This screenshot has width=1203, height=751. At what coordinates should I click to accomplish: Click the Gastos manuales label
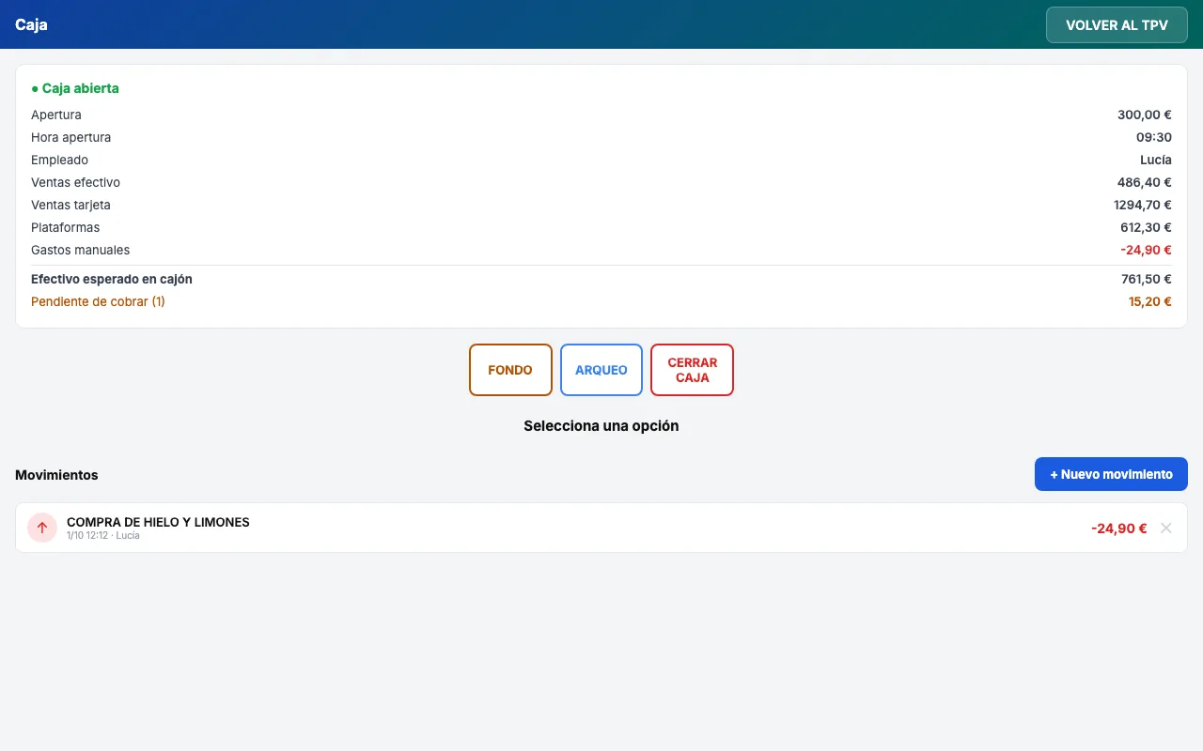click(x=80, y=250)
